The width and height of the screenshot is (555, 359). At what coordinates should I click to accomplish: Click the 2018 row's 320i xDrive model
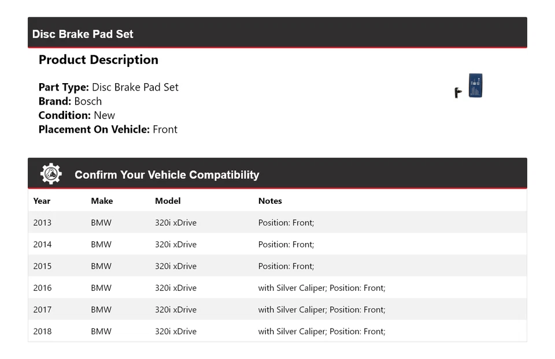pyautogui.click(x=176, y=331)
